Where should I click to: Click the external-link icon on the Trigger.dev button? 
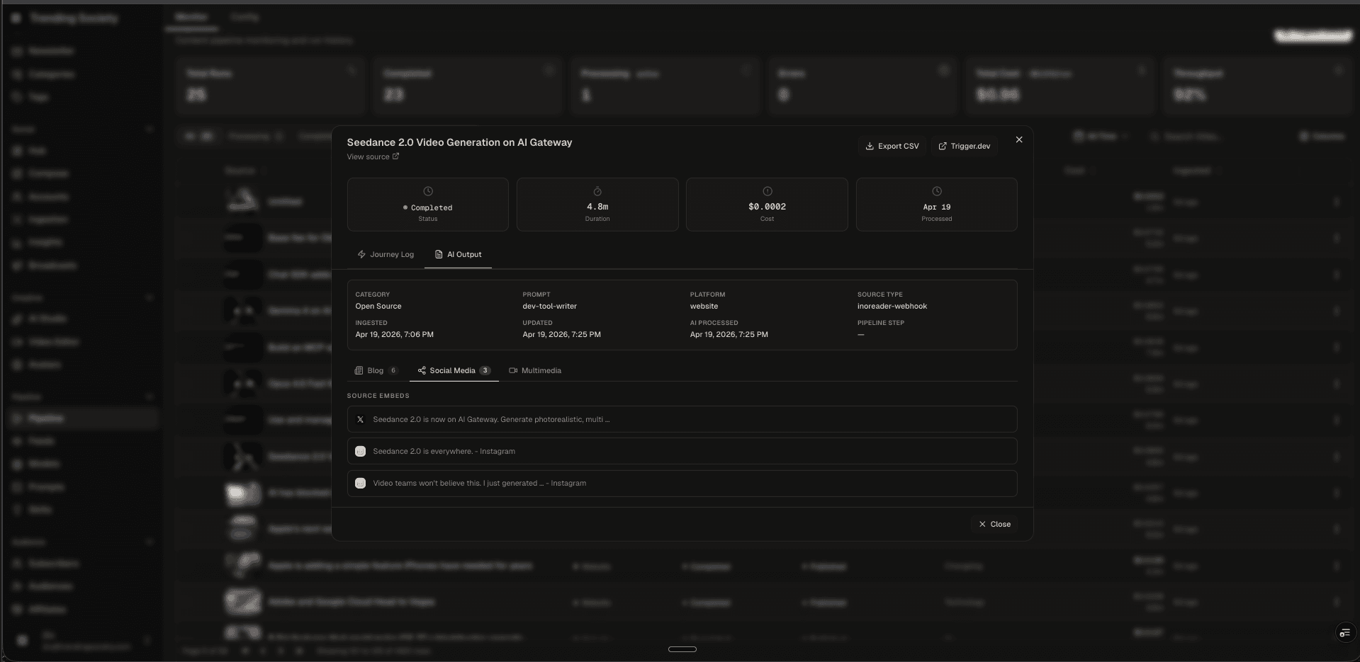(943, 146)
